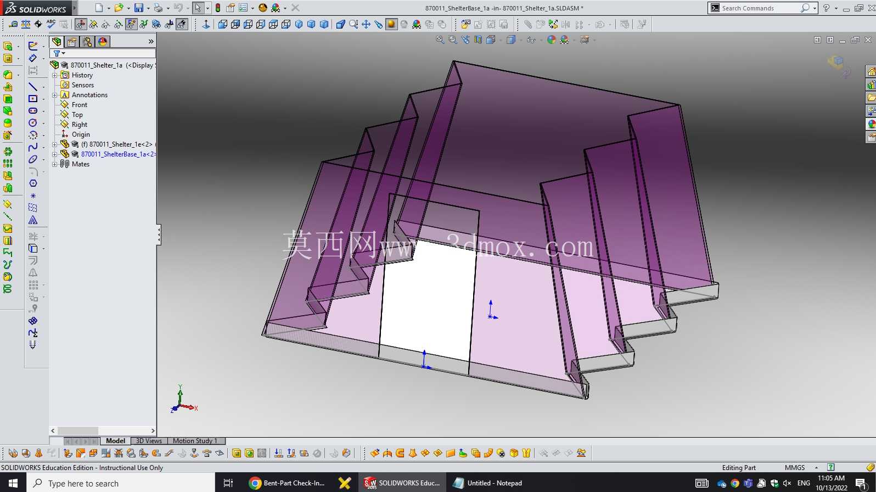Image resolution: width=876 pixels, height=492 pixels.
Task: Expand the Annotations tree node
Action: click(55, 95)
